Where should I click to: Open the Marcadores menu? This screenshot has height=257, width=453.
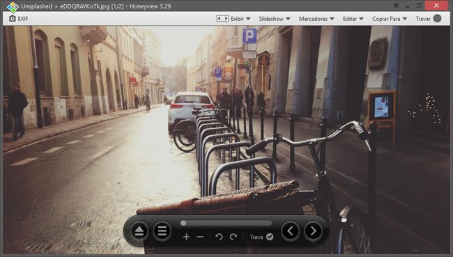(316, 19)
